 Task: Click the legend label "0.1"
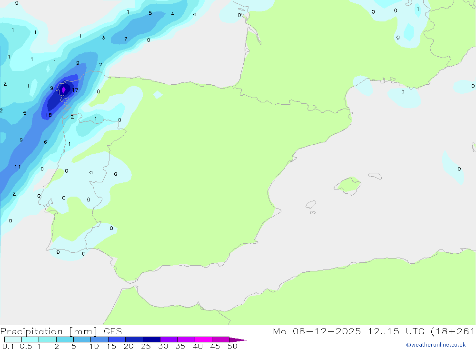coord(8,346)
